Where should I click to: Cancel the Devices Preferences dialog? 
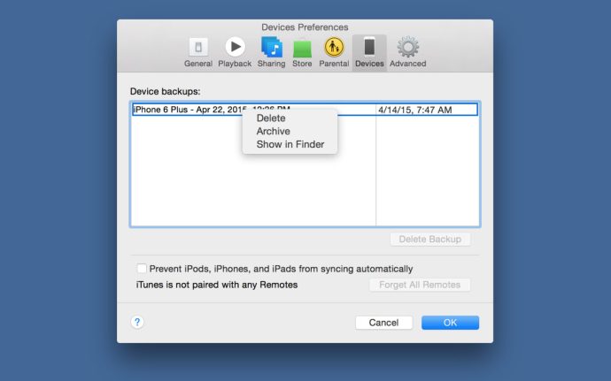[x=383, y=323]
